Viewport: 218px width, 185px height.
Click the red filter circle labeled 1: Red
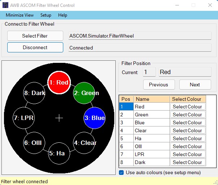59,82
